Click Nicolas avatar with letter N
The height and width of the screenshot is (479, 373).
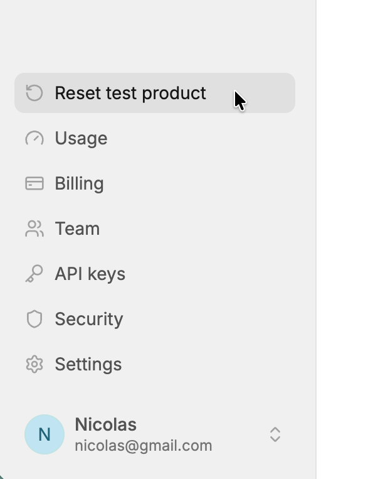[x=45, y=434]
